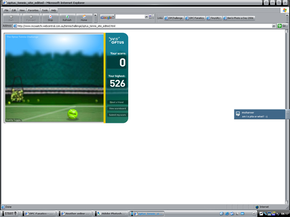
Task: Open the address bar history dropdown
Action: click(274, 26)
